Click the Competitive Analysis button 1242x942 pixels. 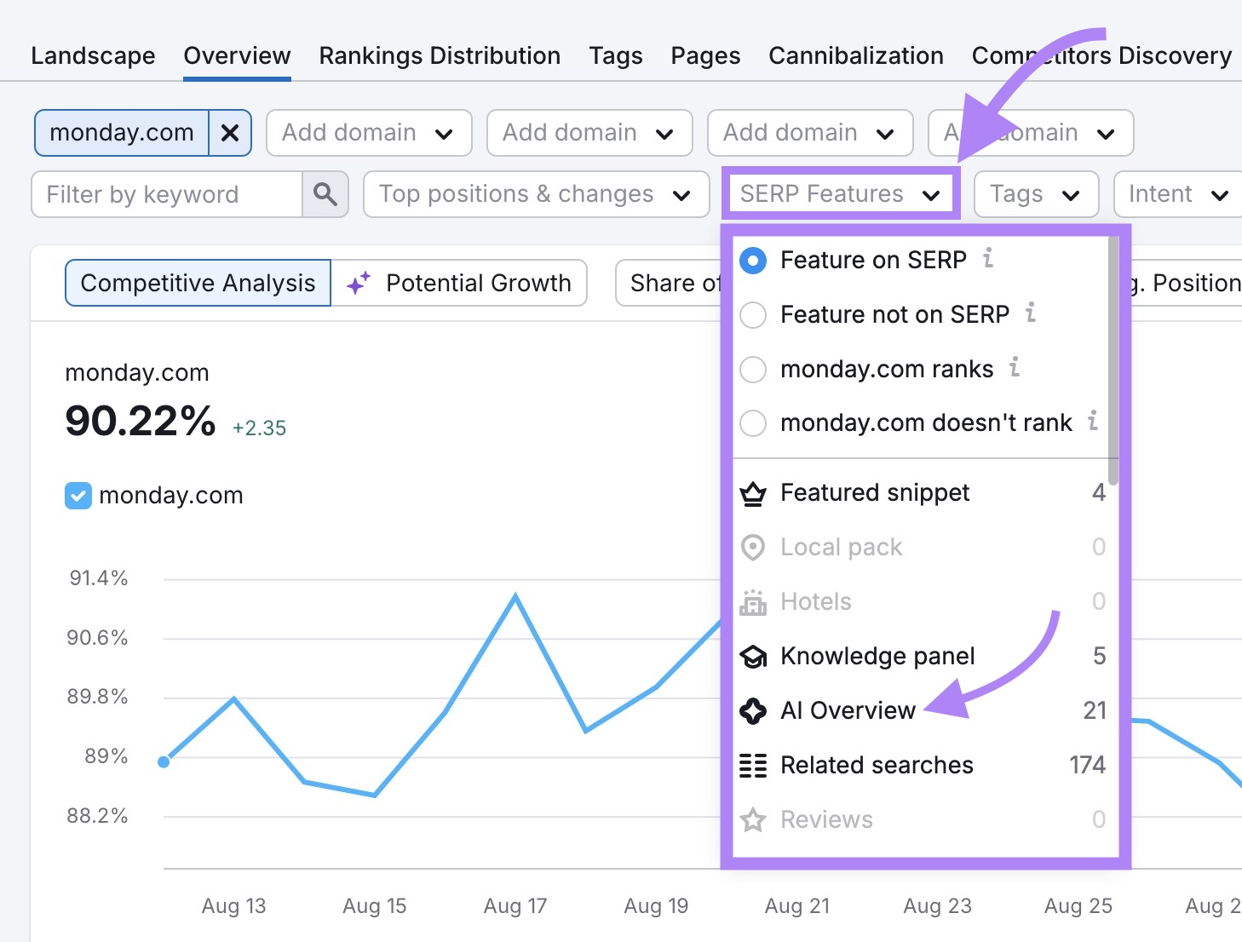click(x=197, y=283)
